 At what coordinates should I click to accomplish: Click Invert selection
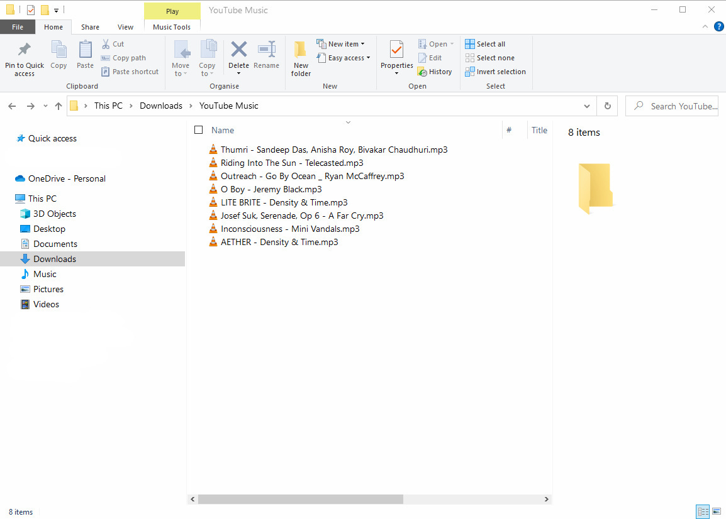(495, 72)
